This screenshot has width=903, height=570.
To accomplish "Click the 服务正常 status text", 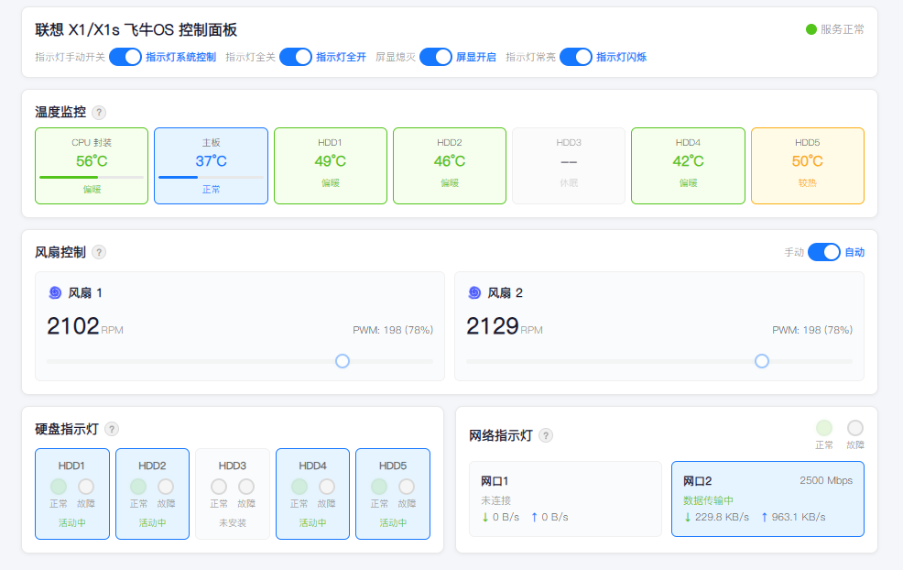I will pyautogui.click(x=842, y=29).
